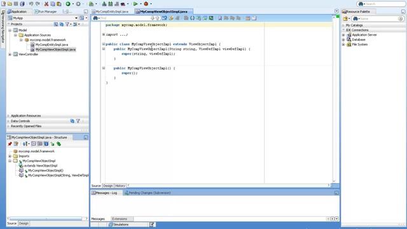The height and width of the screenshot is (229, 407).
Task: Click the red Debug bug icon
Action: pyautogui.click(x=146, y=4)
